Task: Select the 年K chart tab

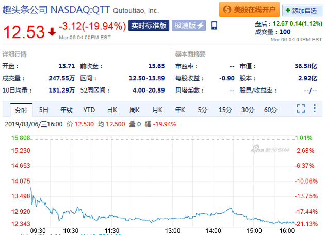Action: [180, 110]
